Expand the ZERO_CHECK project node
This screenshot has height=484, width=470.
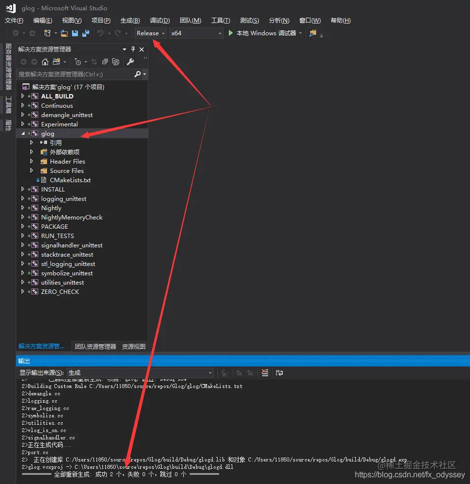23,291
